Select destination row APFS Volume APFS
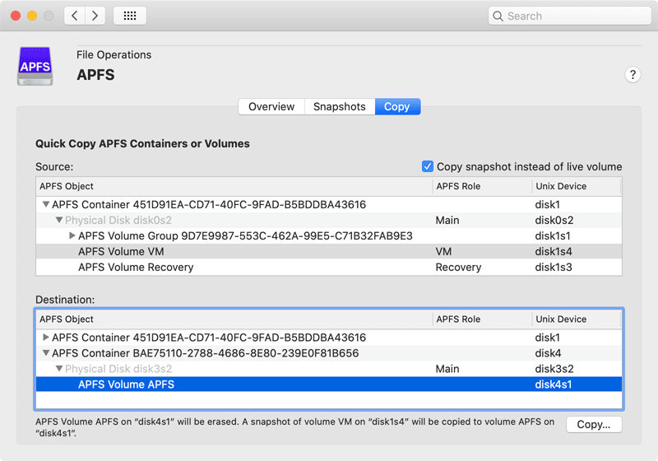The image size is (658, 461). [329, 384]
